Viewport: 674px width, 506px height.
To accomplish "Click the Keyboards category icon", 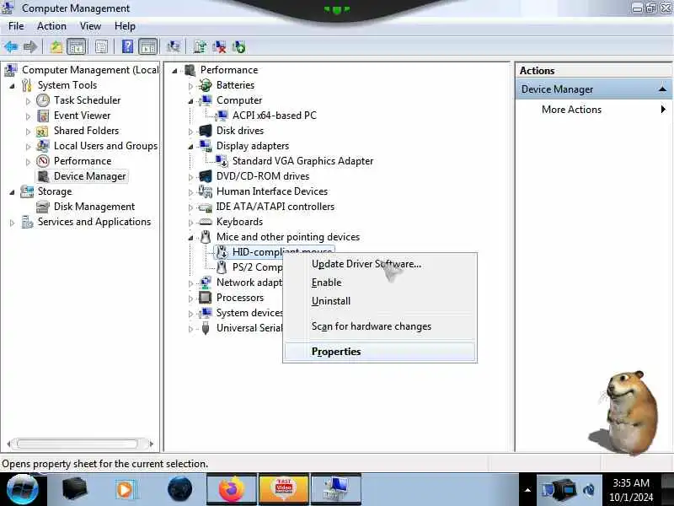I will [206, 222].
